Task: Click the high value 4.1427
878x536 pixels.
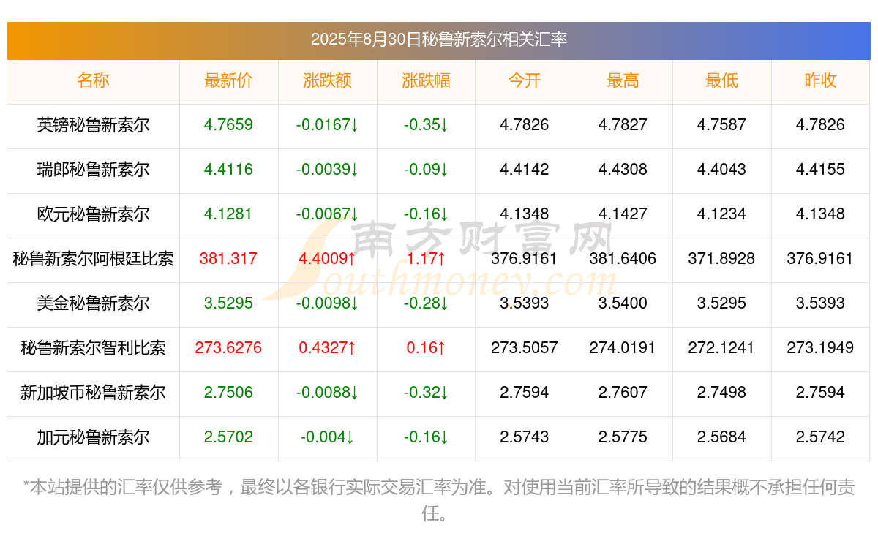Action: coord(623,214)
